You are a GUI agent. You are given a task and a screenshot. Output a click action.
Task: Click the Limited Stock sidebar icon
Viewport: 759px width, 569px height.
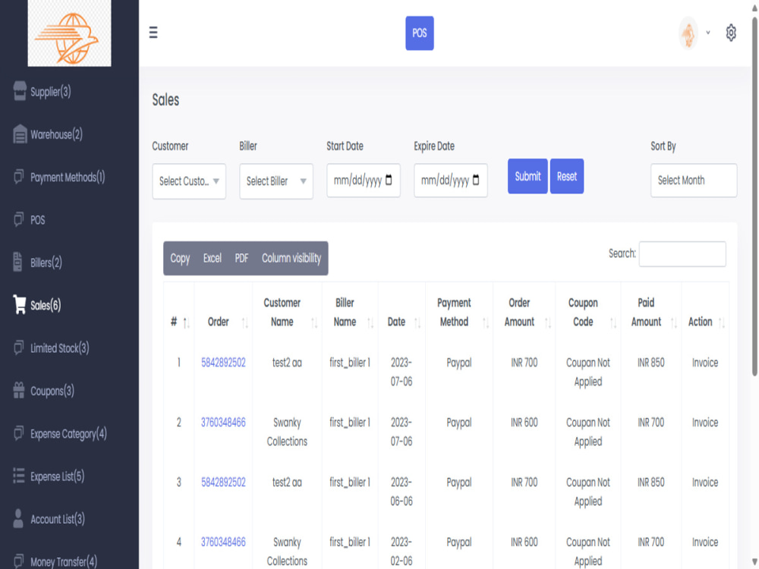(18, 347)
